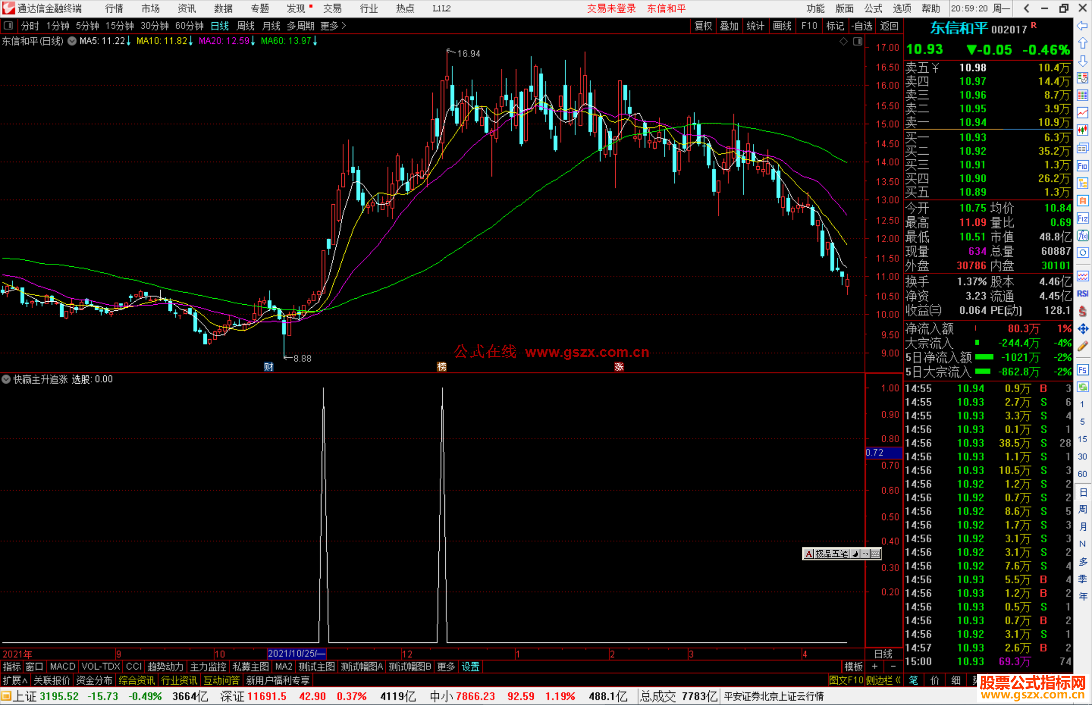Screen dimensions: 1092x705
Task: Click the 设置 settings link
Action: 470,667
